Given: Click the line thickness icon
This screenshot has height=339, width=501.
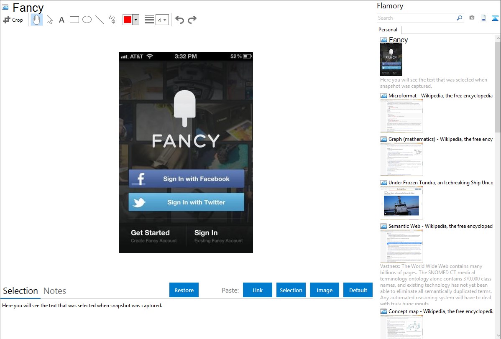Looking at the screenshot, I should pos(149,20).
